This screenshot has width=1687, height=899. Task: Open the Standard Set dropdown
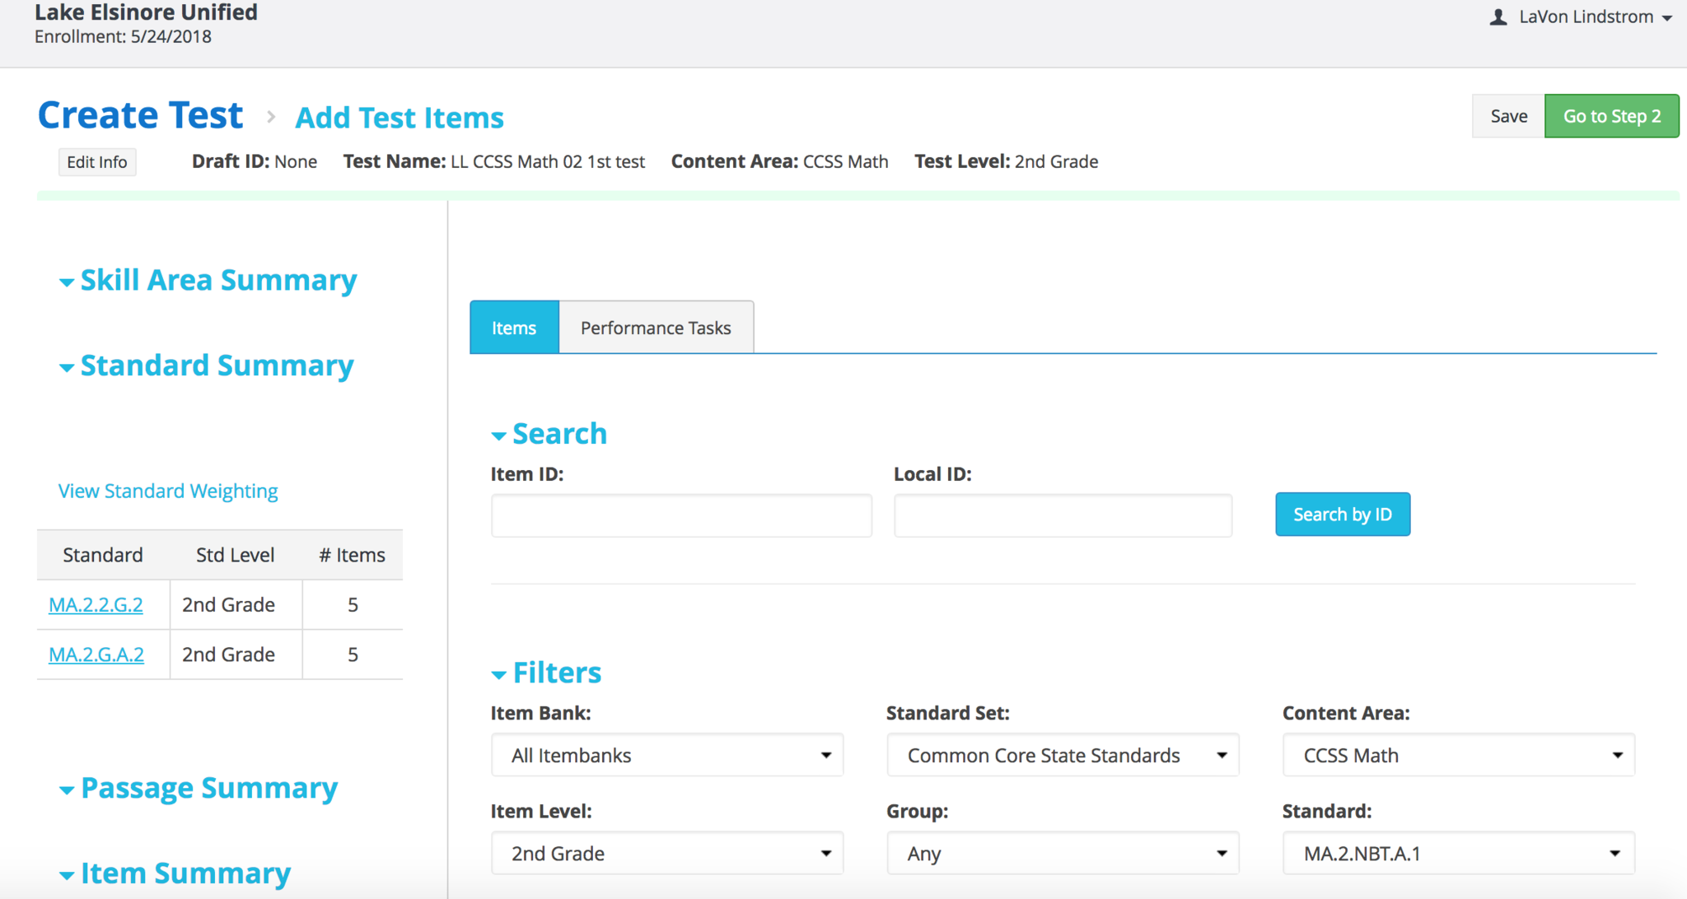tap(1063, 755)
